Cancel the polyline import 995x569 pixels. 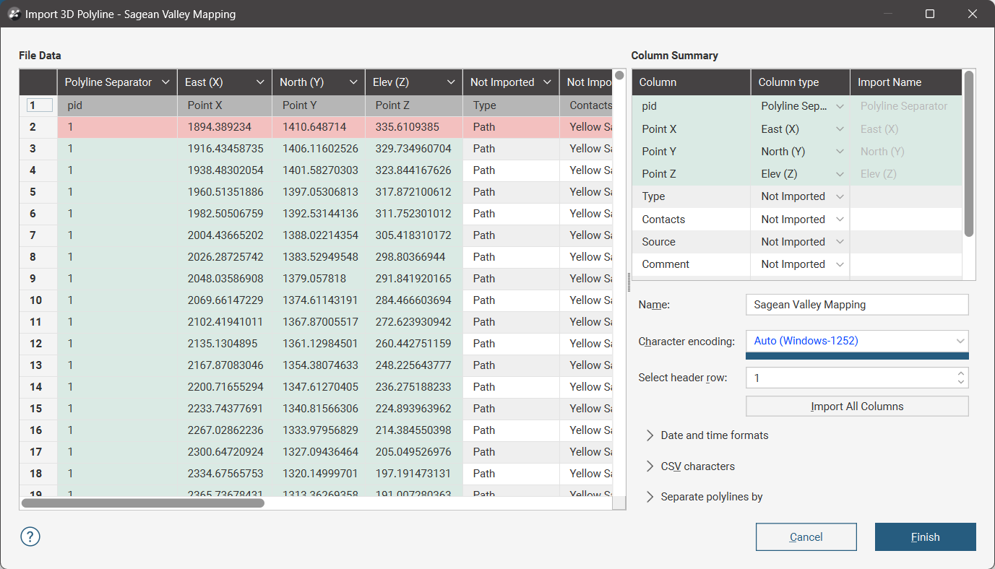click(x=806, y=537)
